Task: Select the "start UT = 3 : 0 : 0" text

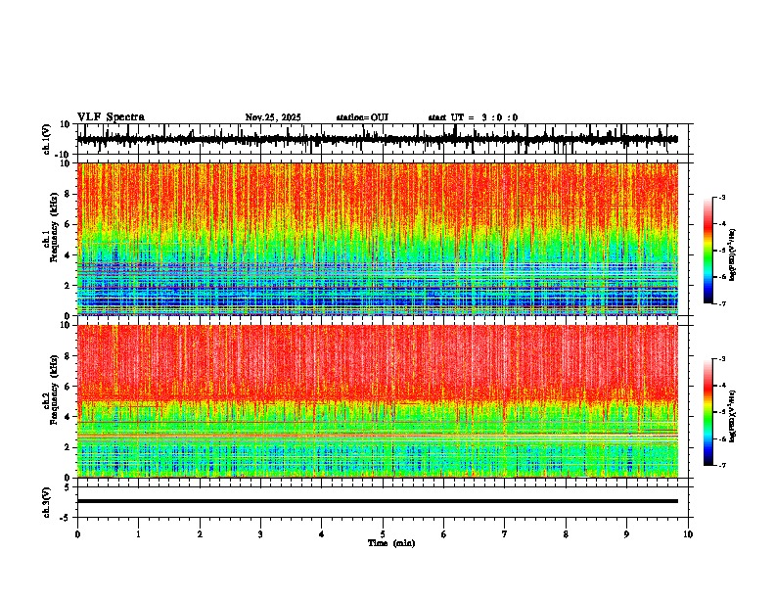Action: click(x=473, y=117)
